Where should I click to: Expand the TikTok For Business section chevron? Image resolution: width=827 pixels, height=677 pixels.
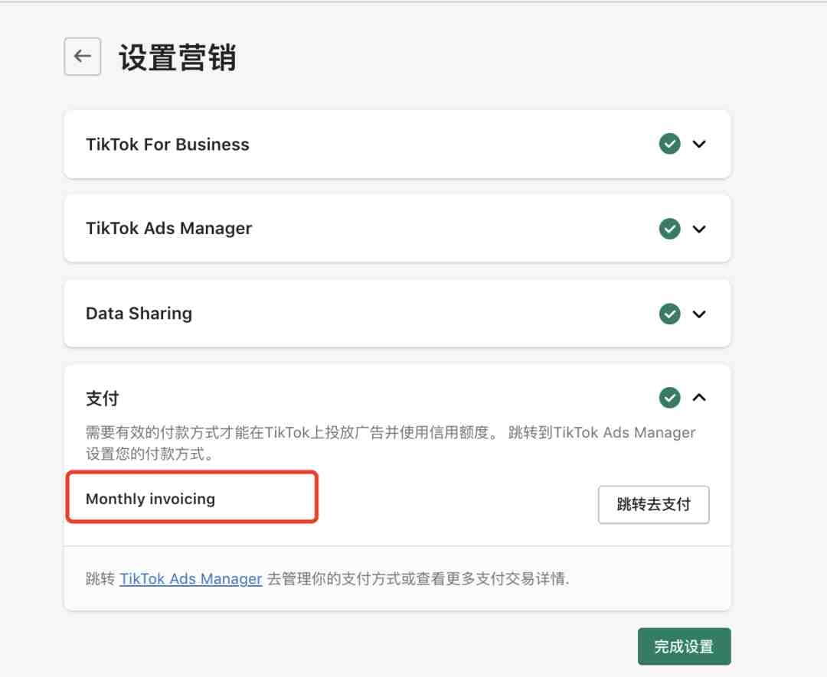pos(699,144)
